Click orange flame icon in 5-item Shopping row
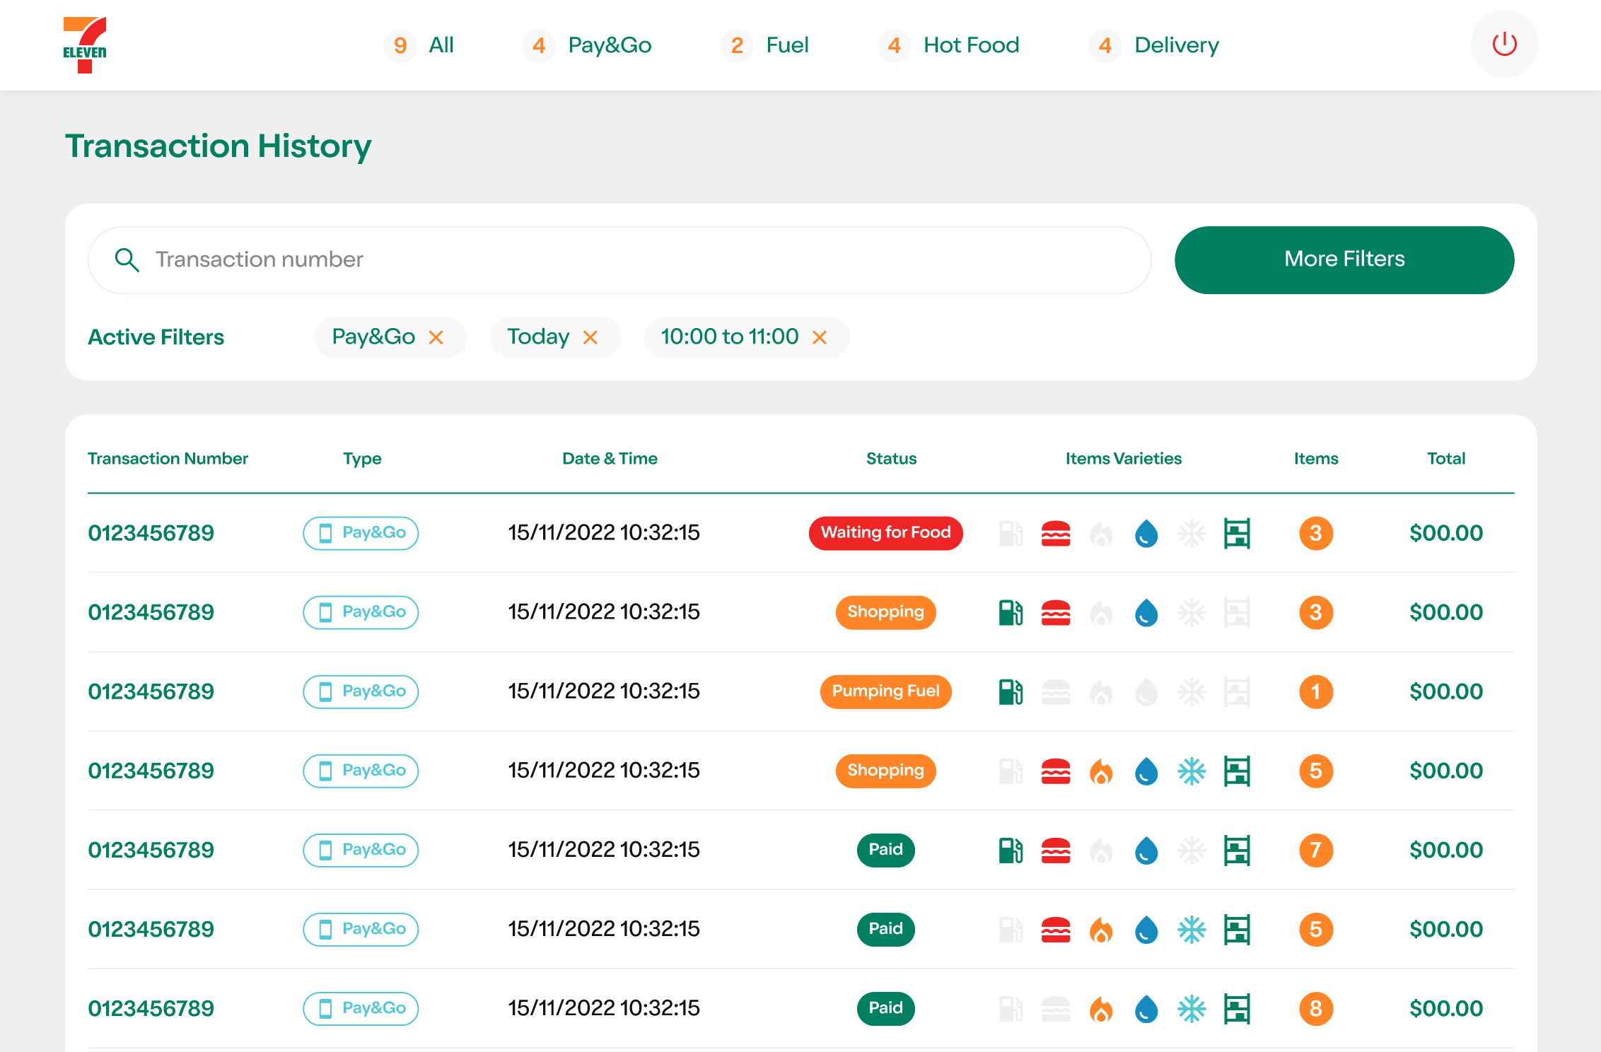 [1101, 771]
